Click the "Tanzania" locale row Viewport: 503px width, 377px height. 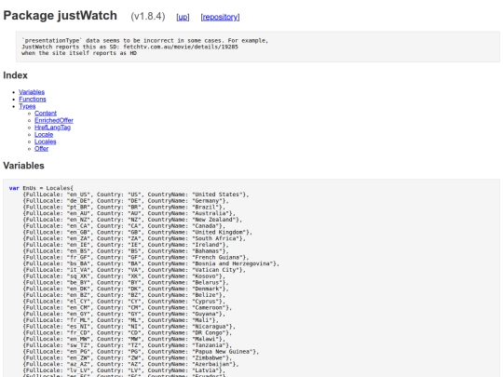(128, 345)
